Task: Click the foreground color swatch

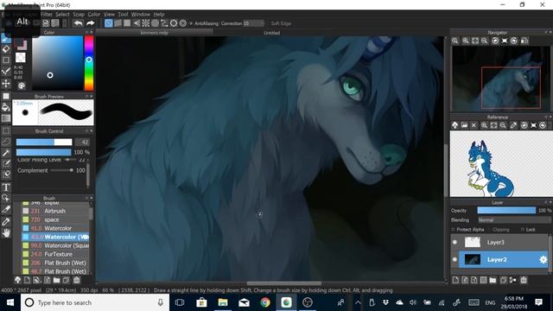Action: coord(19,43)
